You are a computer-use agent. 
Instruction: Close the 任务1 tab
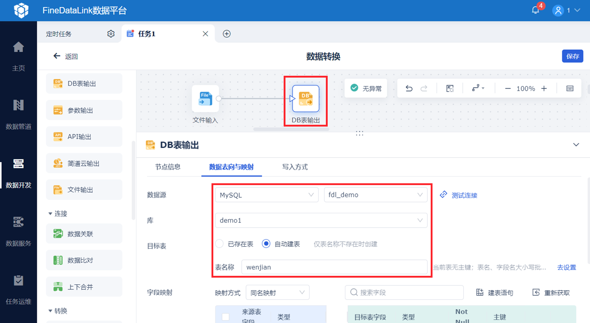click(205, 34)
